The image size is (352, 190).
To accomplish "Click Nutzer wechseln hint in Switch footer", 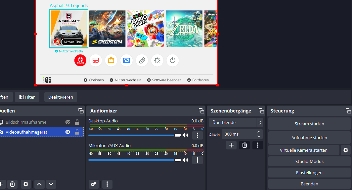I will (x=125, y=80).
